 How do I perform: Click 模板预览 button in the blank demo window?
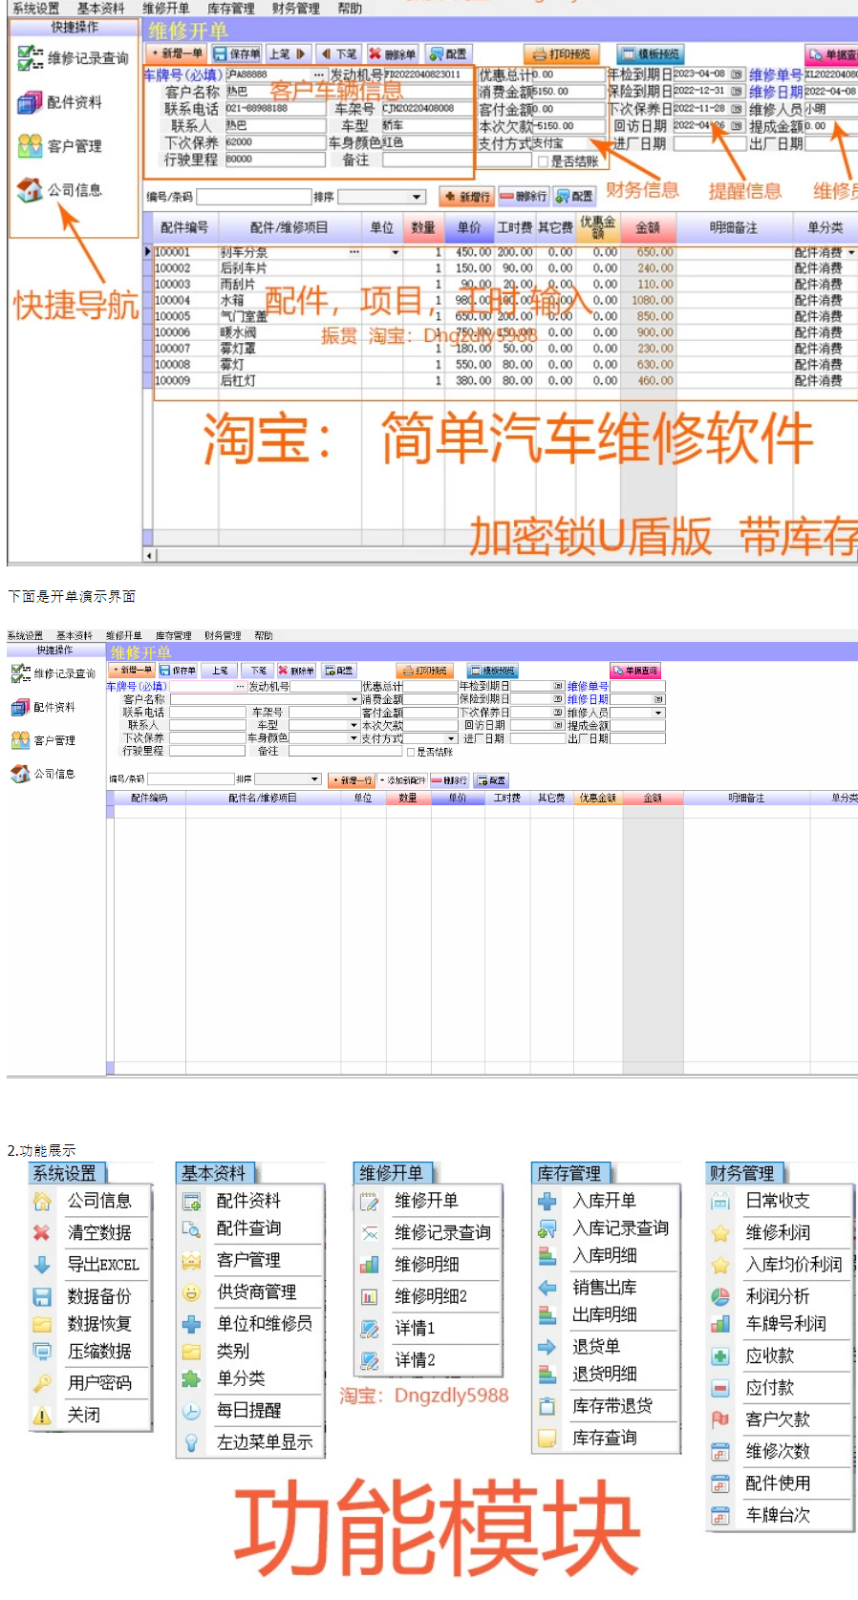coord(492,671)
